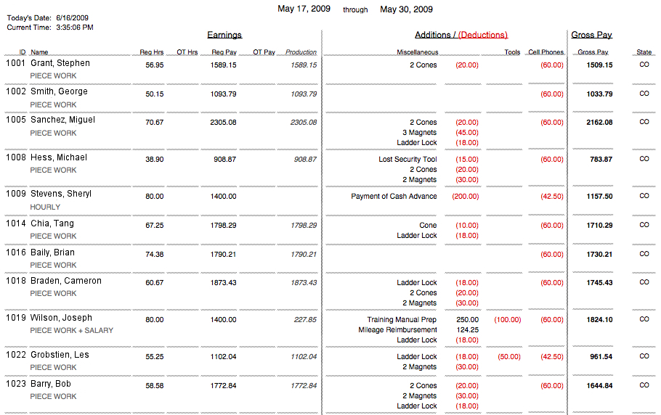Image resolution: width=661 pixels, height=415 pixels.
Task: Click the PIECE WORK + SALARY label
Action: coord(71,331)
